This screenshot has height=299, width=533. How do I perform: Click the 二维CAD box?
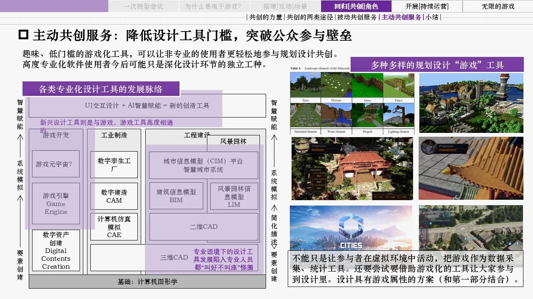204,227
